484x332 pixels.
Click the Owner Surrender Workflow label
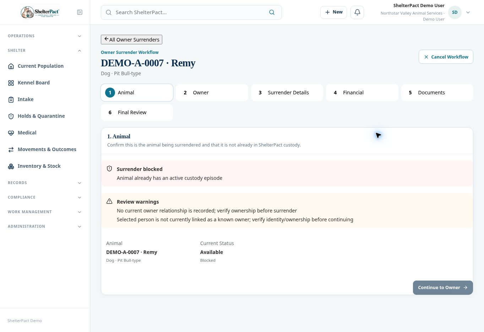[130, 52]
